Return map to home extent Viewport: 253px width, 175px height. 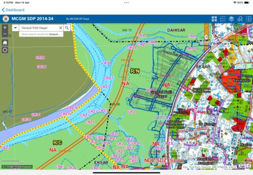[5, 42]
